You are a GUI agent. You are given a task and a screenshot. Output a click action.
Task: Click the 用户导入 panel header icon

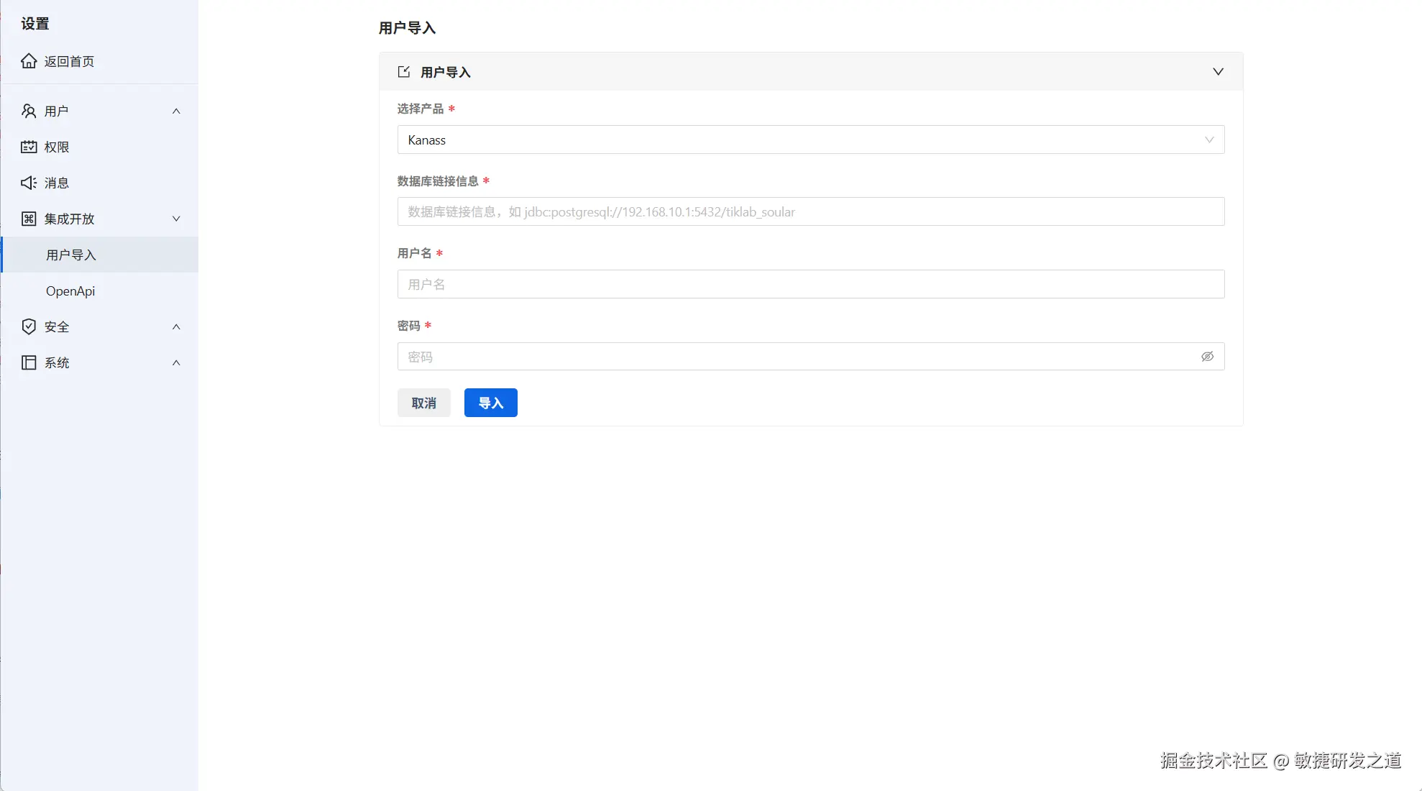[403, 71]
